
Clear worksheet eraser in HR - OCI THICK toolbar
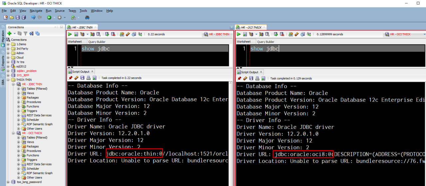point(297,34)
